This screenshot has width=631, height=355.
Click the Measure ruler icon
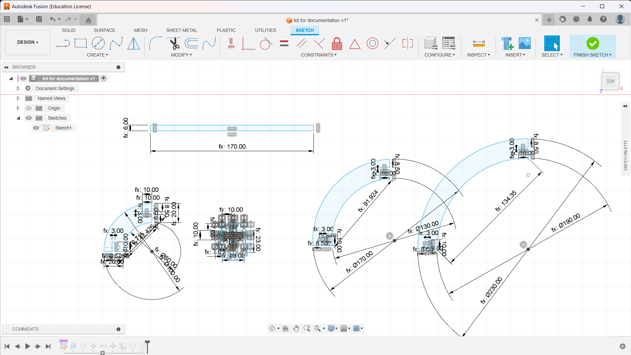point(479,43)
